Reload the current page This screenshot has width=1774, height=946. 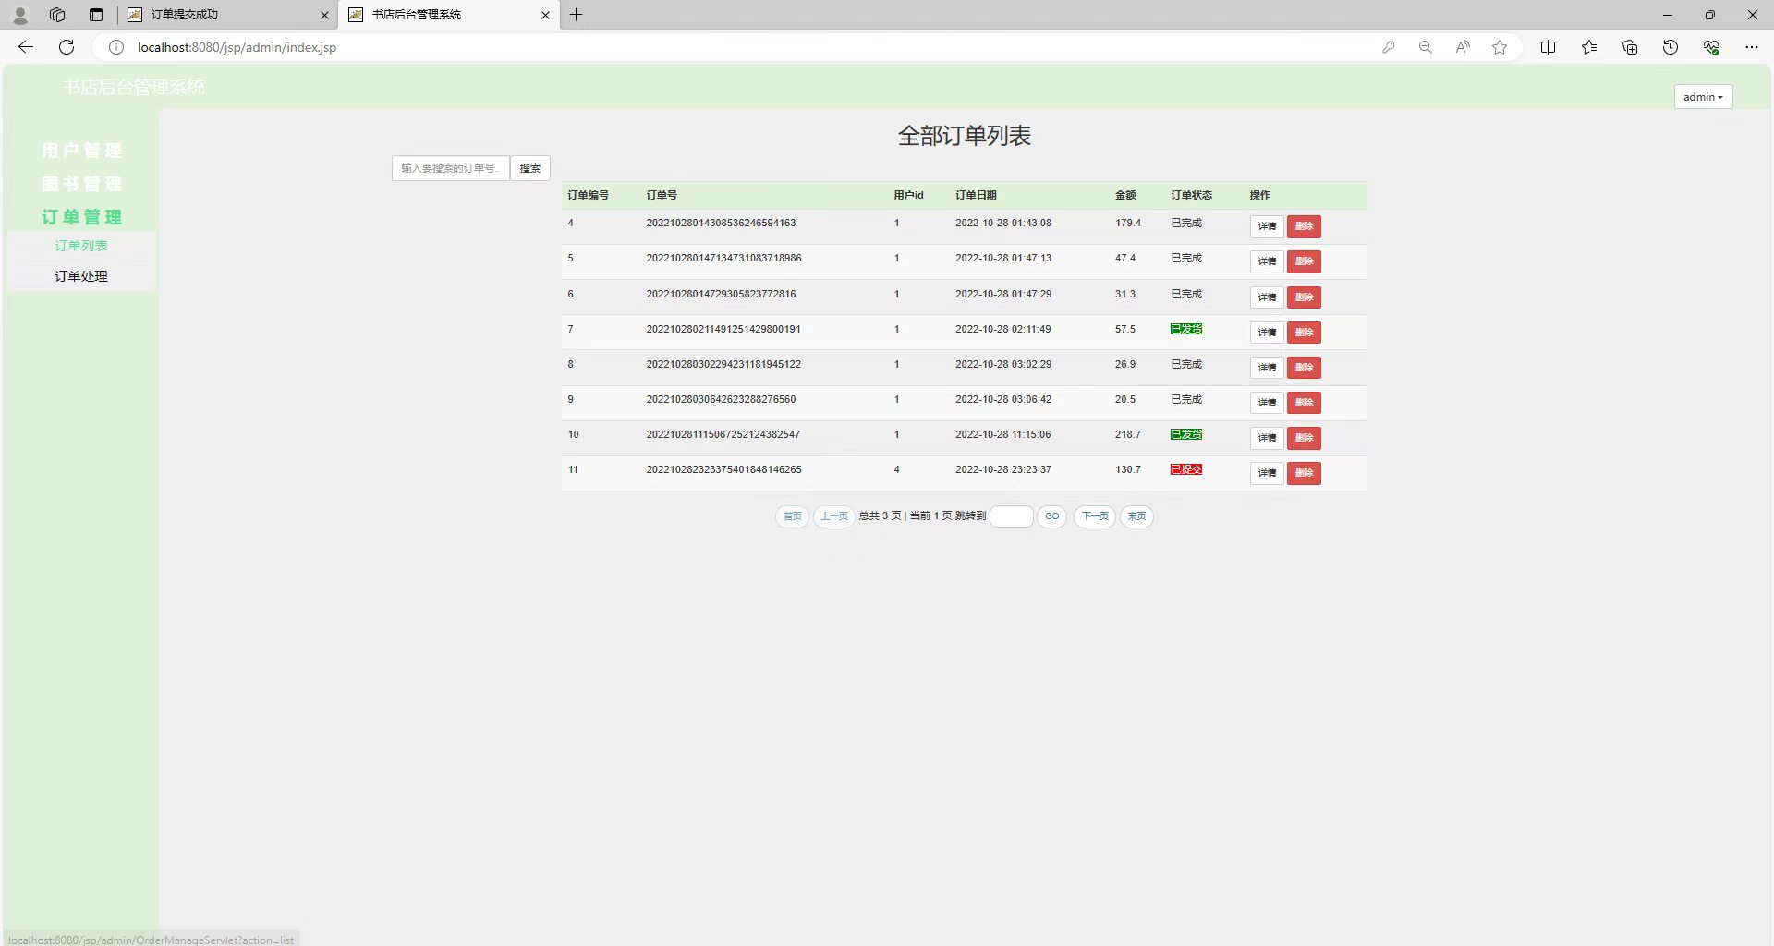[67, 47]
